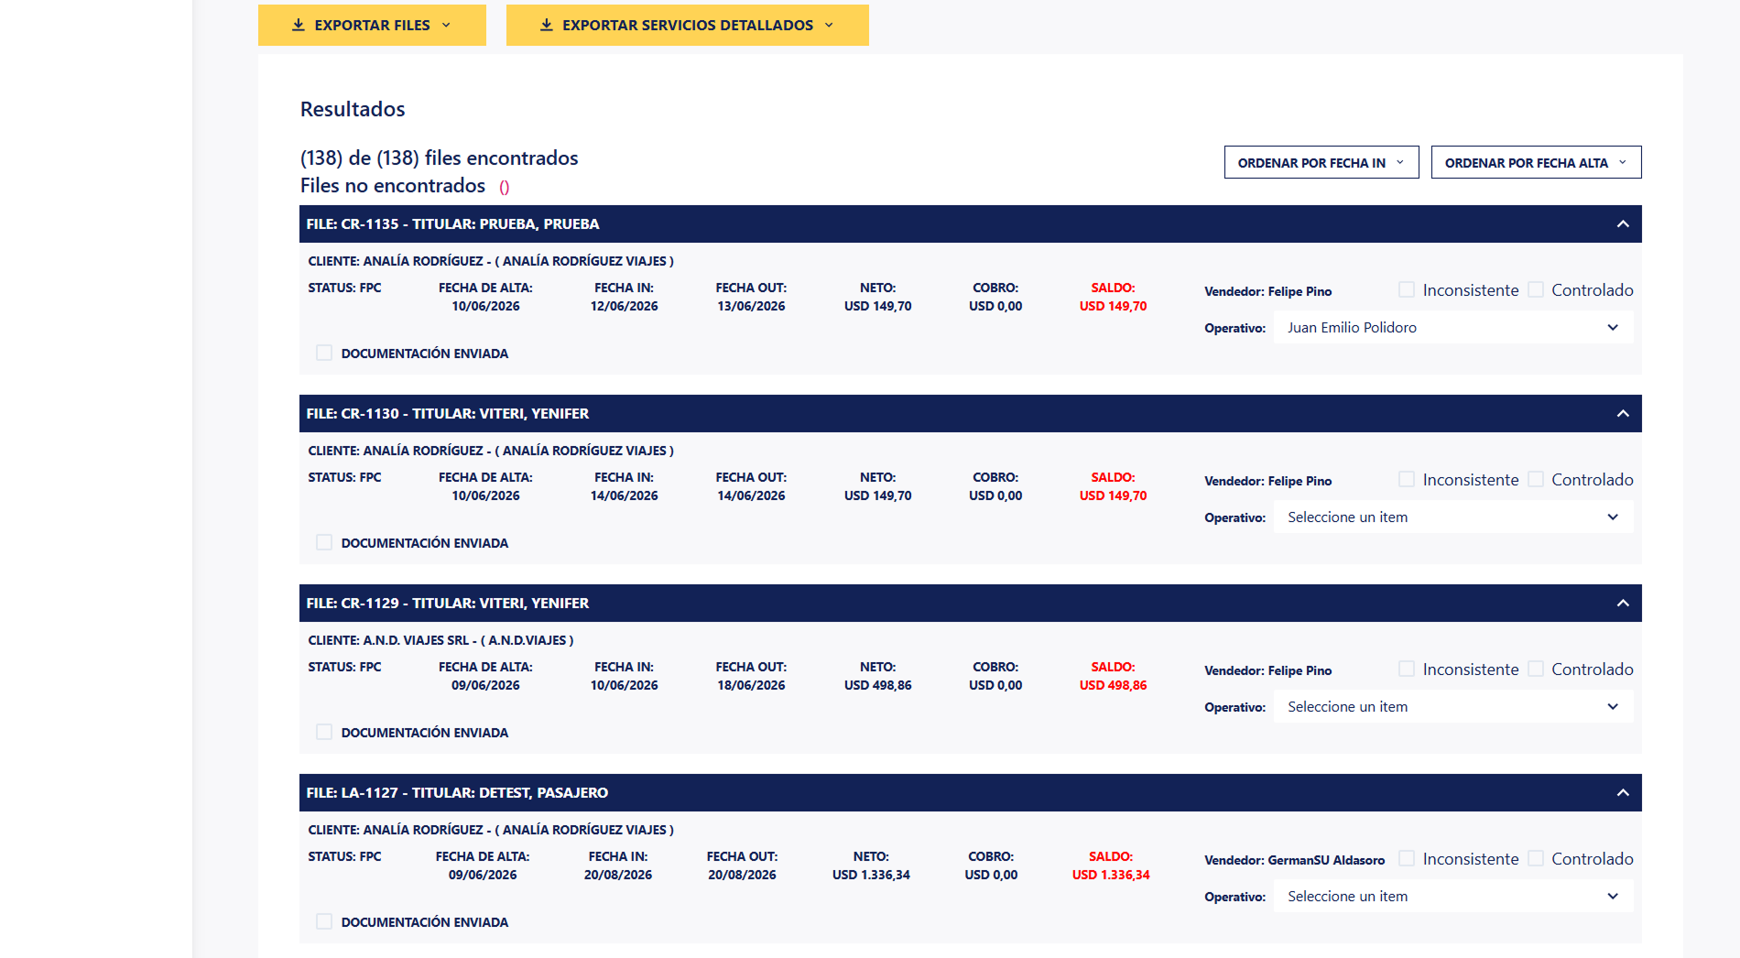1740x958 pixels.
Task: Open Operativo dropdown for file LA-1127
Action: pyautogui.click(x=1453, y=897)
